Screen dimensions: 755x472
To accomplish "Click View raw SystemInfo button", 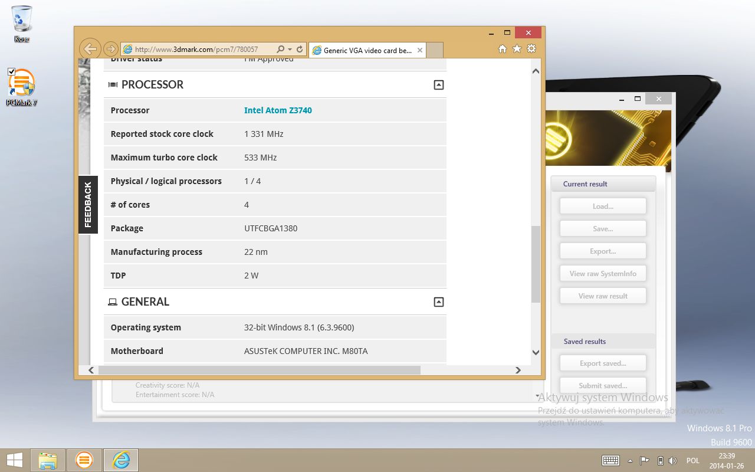I will [x=603, y=274].
